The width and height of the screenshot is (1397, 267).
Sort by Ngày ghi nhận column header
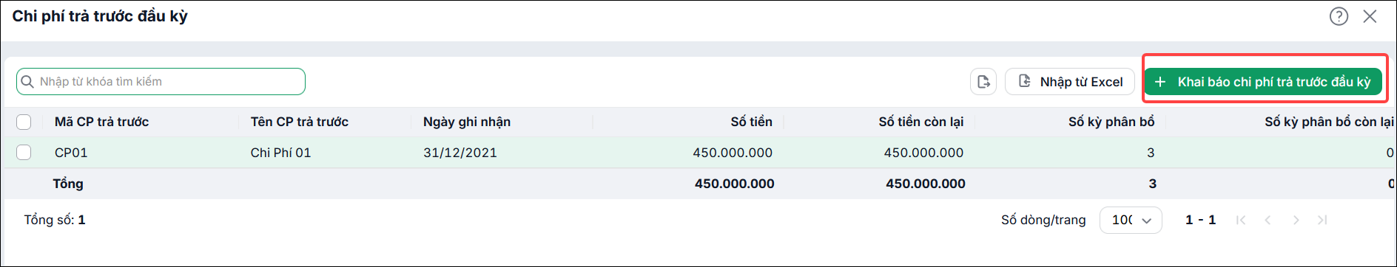(467, 122)
